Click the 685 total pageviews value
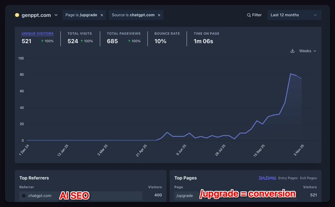The height and width of the screenshot is (207, 335). pos(112,41)
